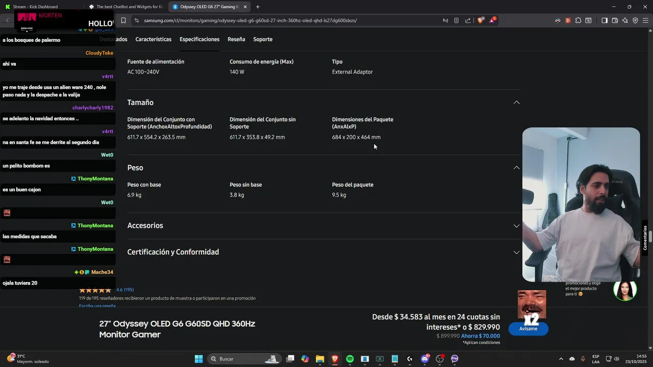Click chat username Mache34
Screen dimensions: 653x367
[x=102, y=272]
